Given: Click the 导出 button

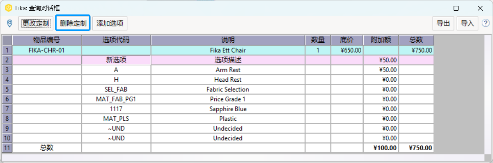Looking at the screenshot, I should (x=443, y=23).
